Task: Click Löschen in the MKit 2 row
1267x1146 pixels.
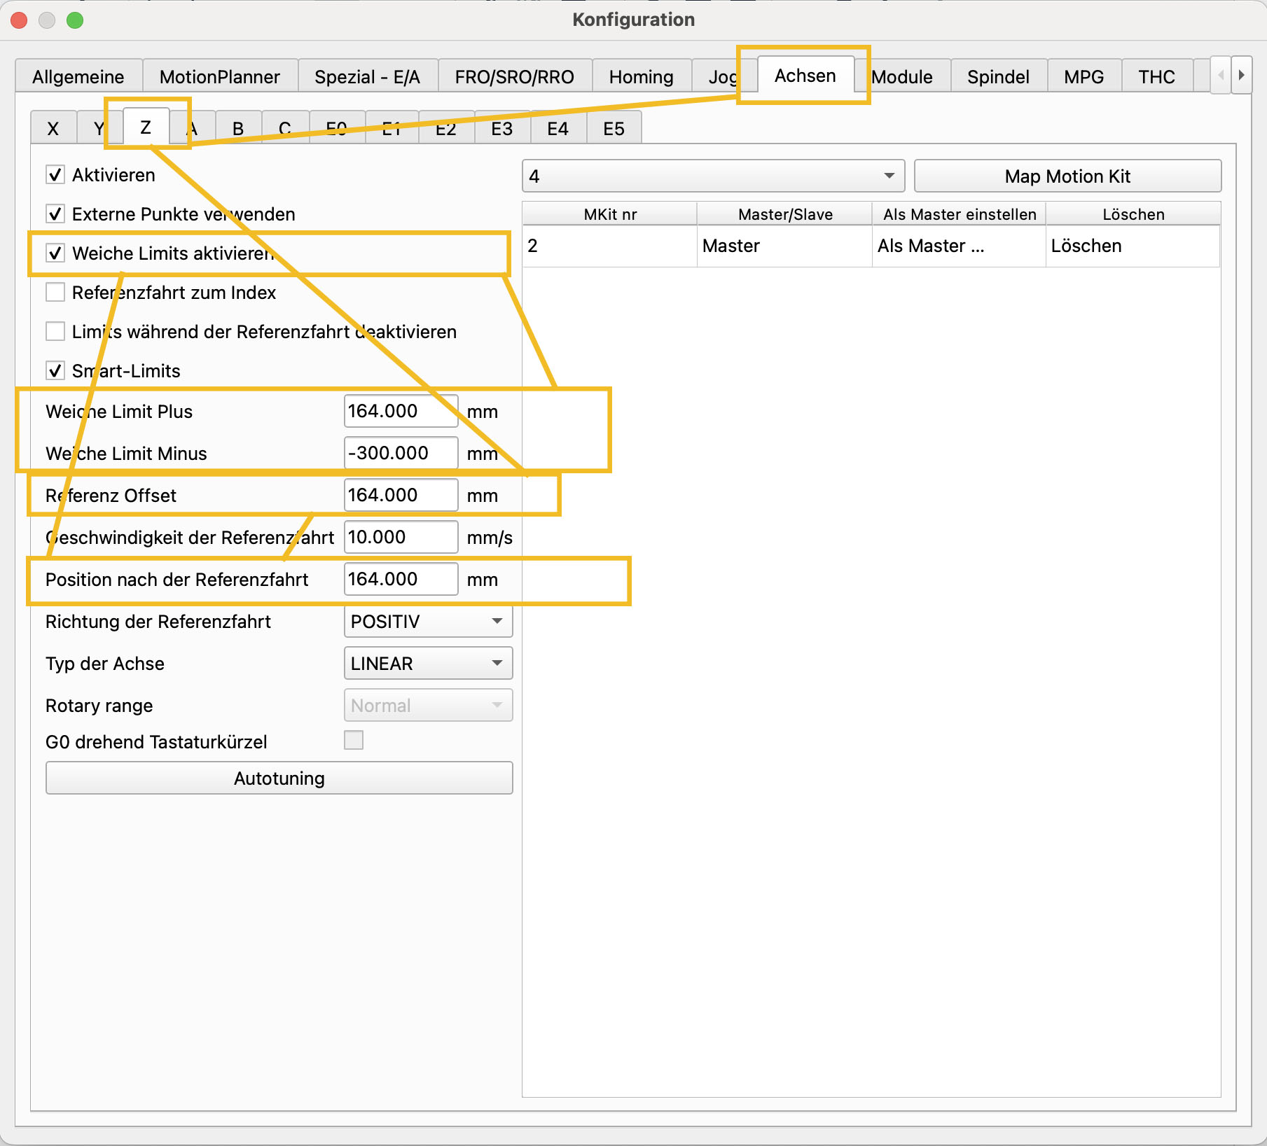Action: pyautogui.click(x=1086, y=246)
